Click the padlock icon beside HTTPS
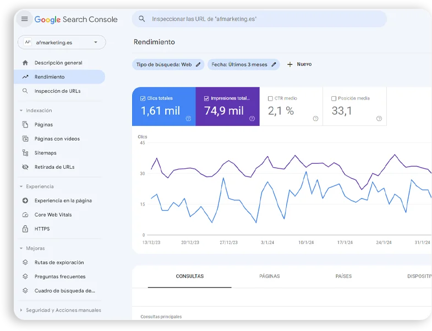 pos(25,229)
